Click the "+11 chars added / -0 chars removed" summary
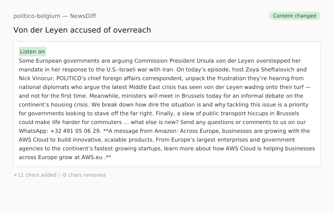 click(x=59, y=175)
